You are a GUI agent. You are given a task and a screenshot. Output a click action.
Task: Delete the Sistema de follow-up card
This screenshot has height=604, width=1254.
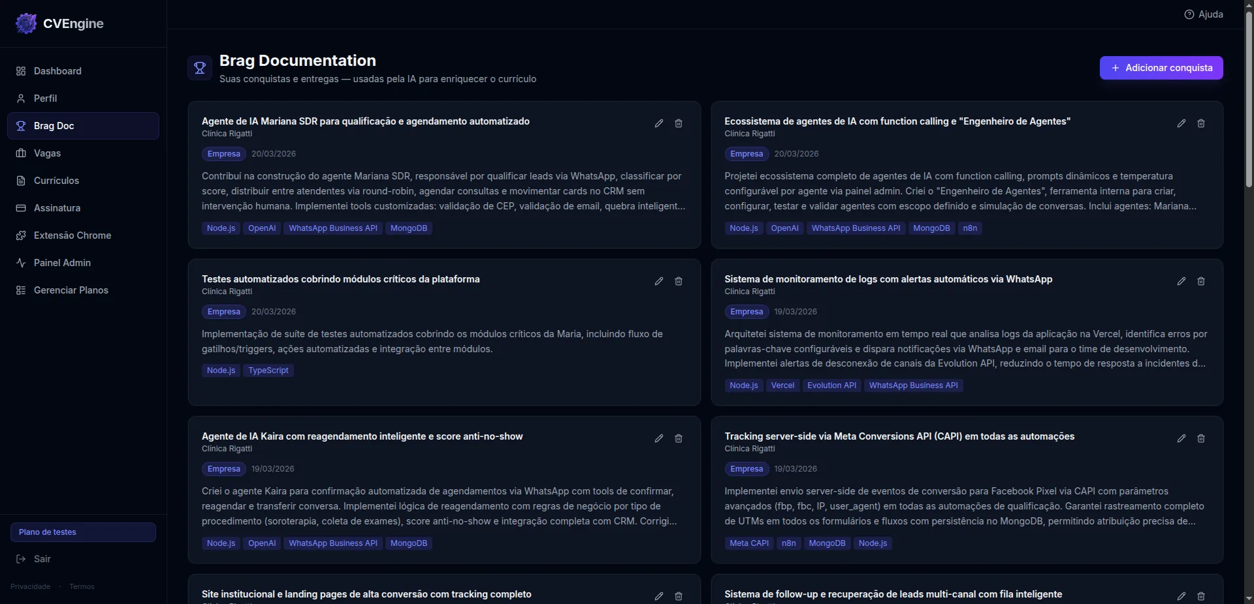coord(1200,596)
